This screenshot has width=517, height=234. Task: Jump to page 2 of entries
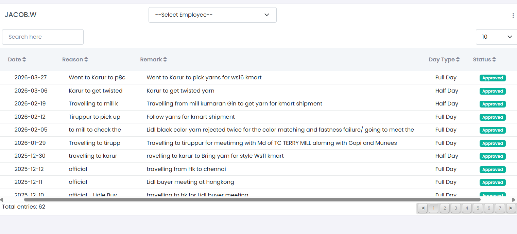coord(445,208)
